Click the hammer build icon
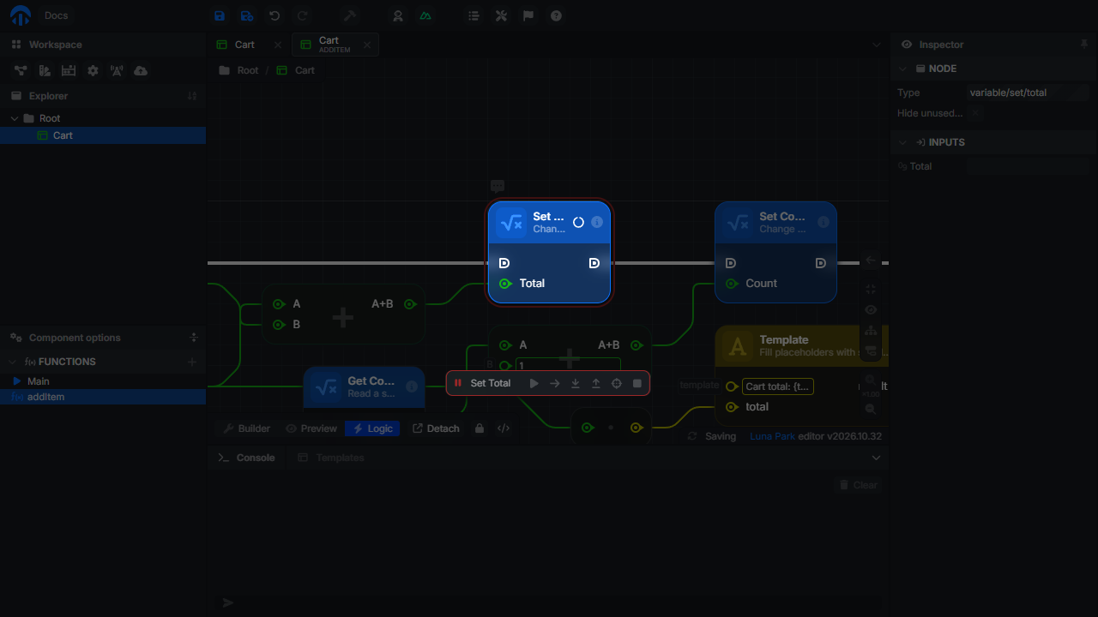This screenshot has height=617, width=1098. [x=349, y=15]
